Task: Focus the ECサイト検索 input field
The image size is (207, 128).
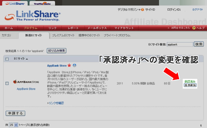Action: [180, 45]
